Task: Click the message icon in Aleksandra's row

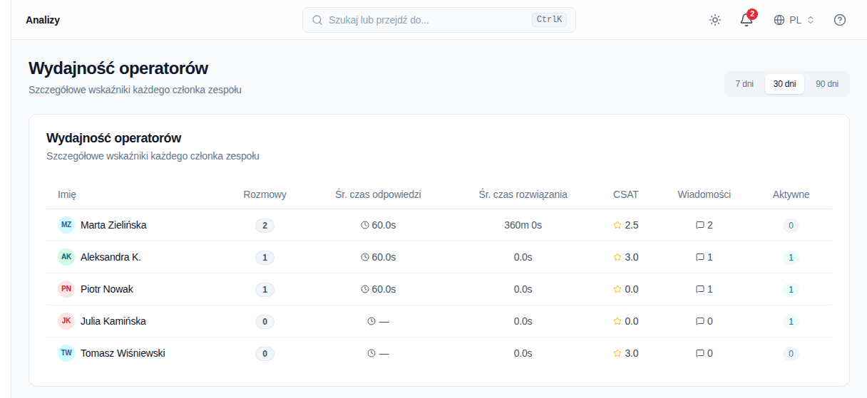Action: coord(699,257)
